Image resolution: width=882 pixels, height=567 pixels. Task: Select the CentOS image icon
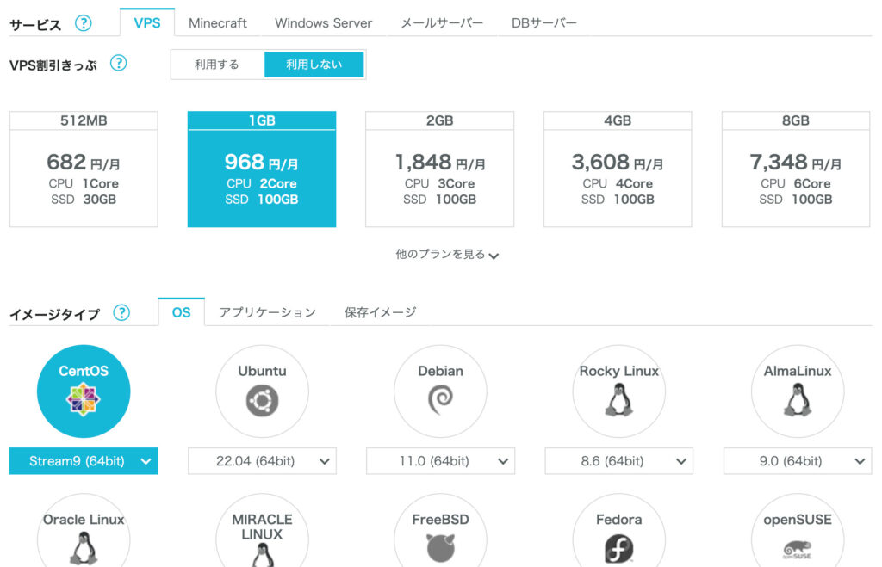click(84, 391)
